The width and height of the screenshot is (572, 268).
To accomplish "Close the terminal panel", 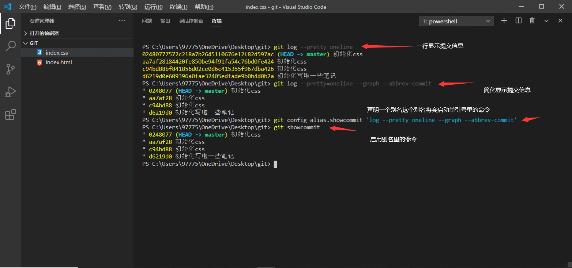I will (560, 21).
